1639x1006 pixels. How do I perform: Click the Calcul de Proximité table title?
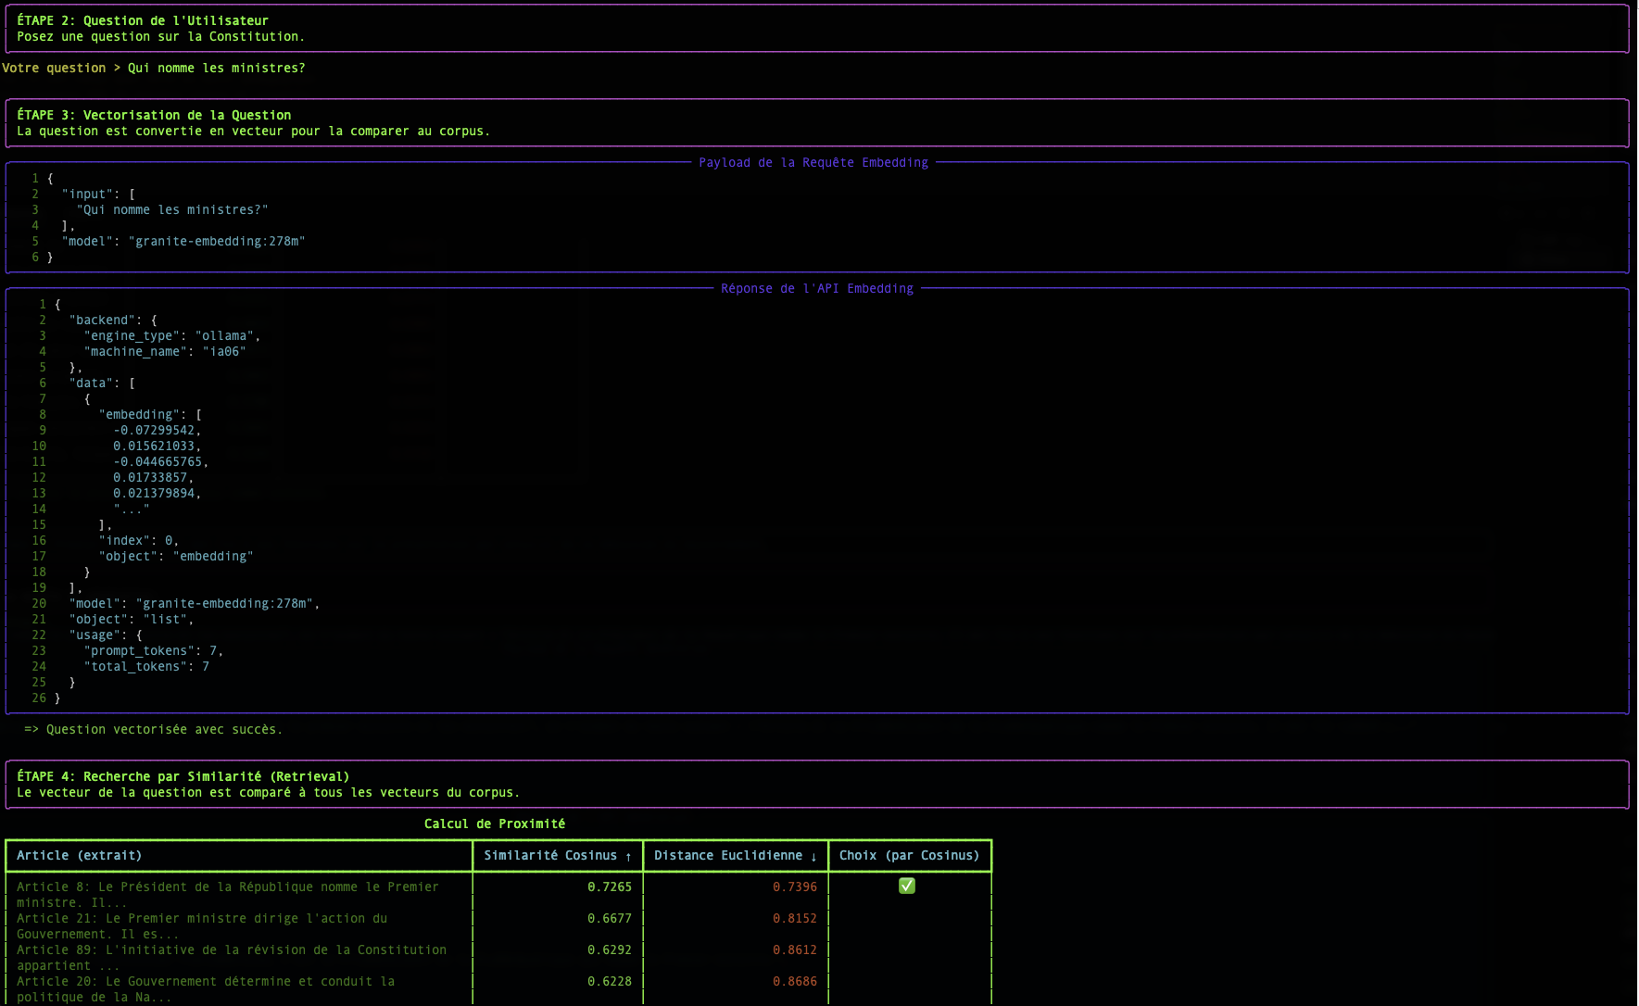pos(494,823)
